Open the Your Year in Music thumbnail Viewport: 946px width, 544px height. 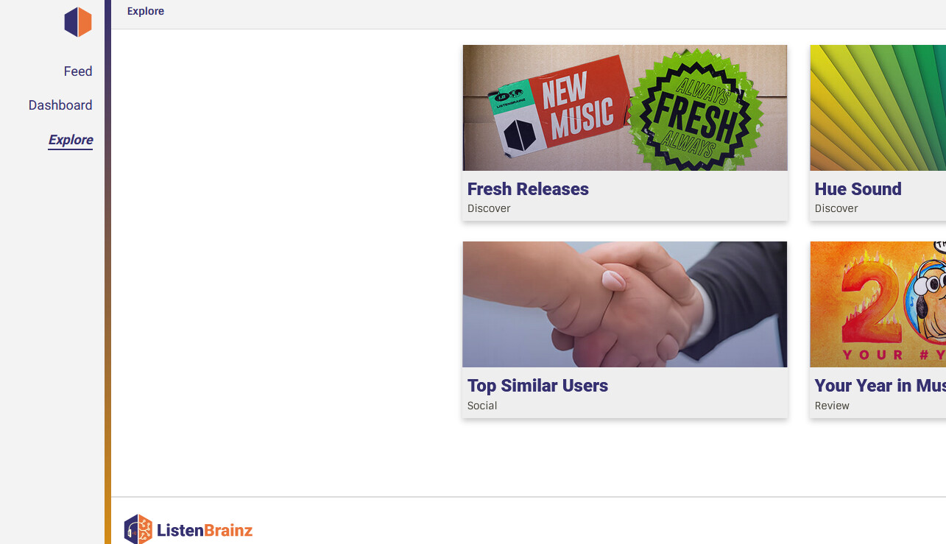point(878,304)
